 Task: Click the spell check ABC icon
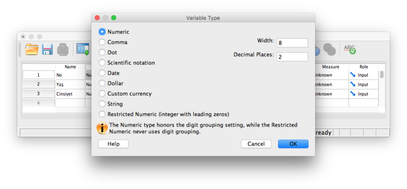(350, 49)
